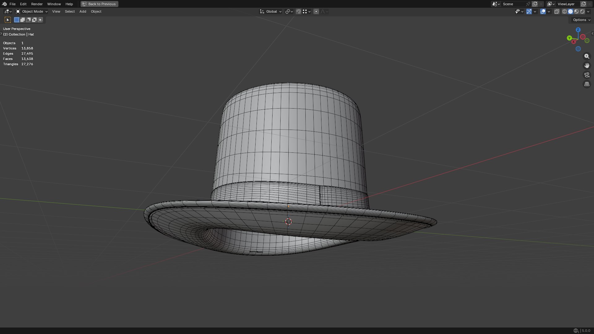Open the Options dropdown
The image size is (594, 334).
point(581,20)
